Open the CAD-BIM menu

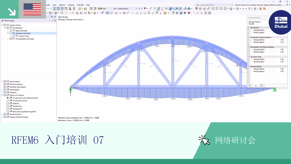coord(80,5)
